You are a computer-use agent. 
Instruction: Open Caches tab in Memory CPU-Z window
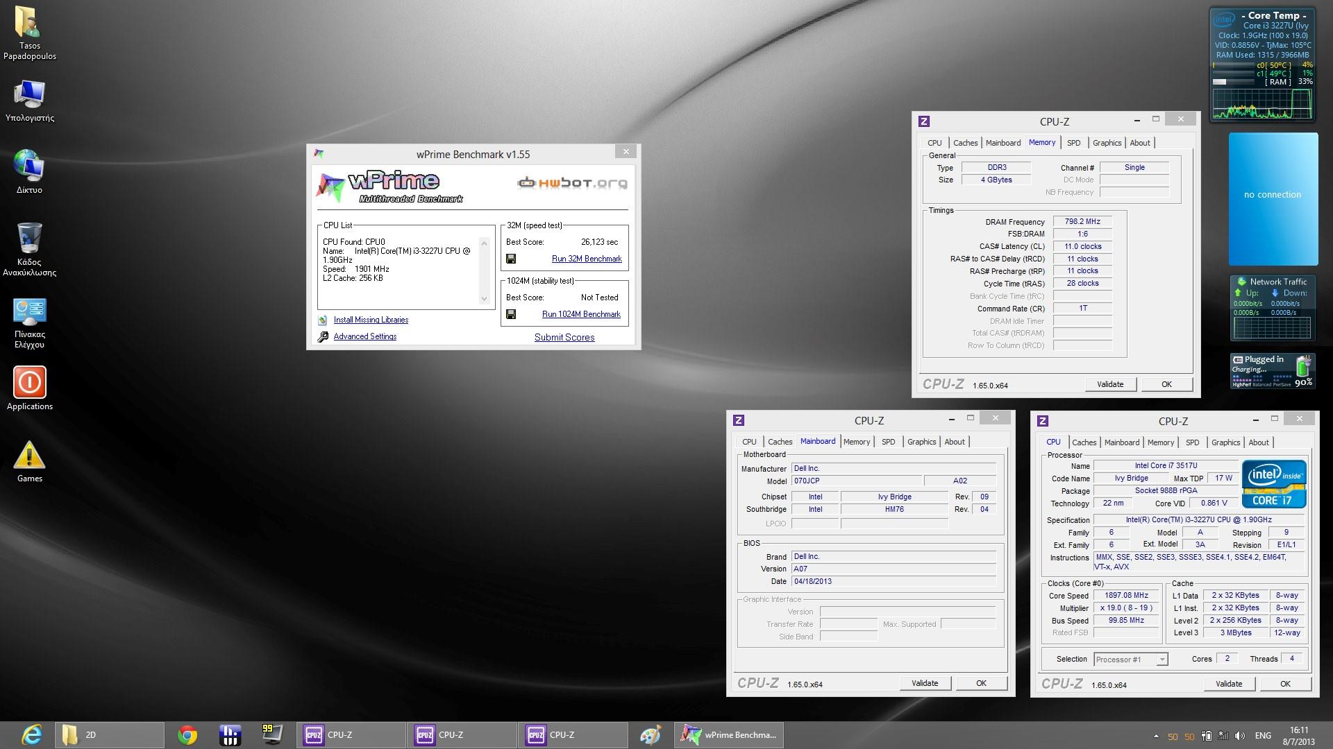point(965,143)
